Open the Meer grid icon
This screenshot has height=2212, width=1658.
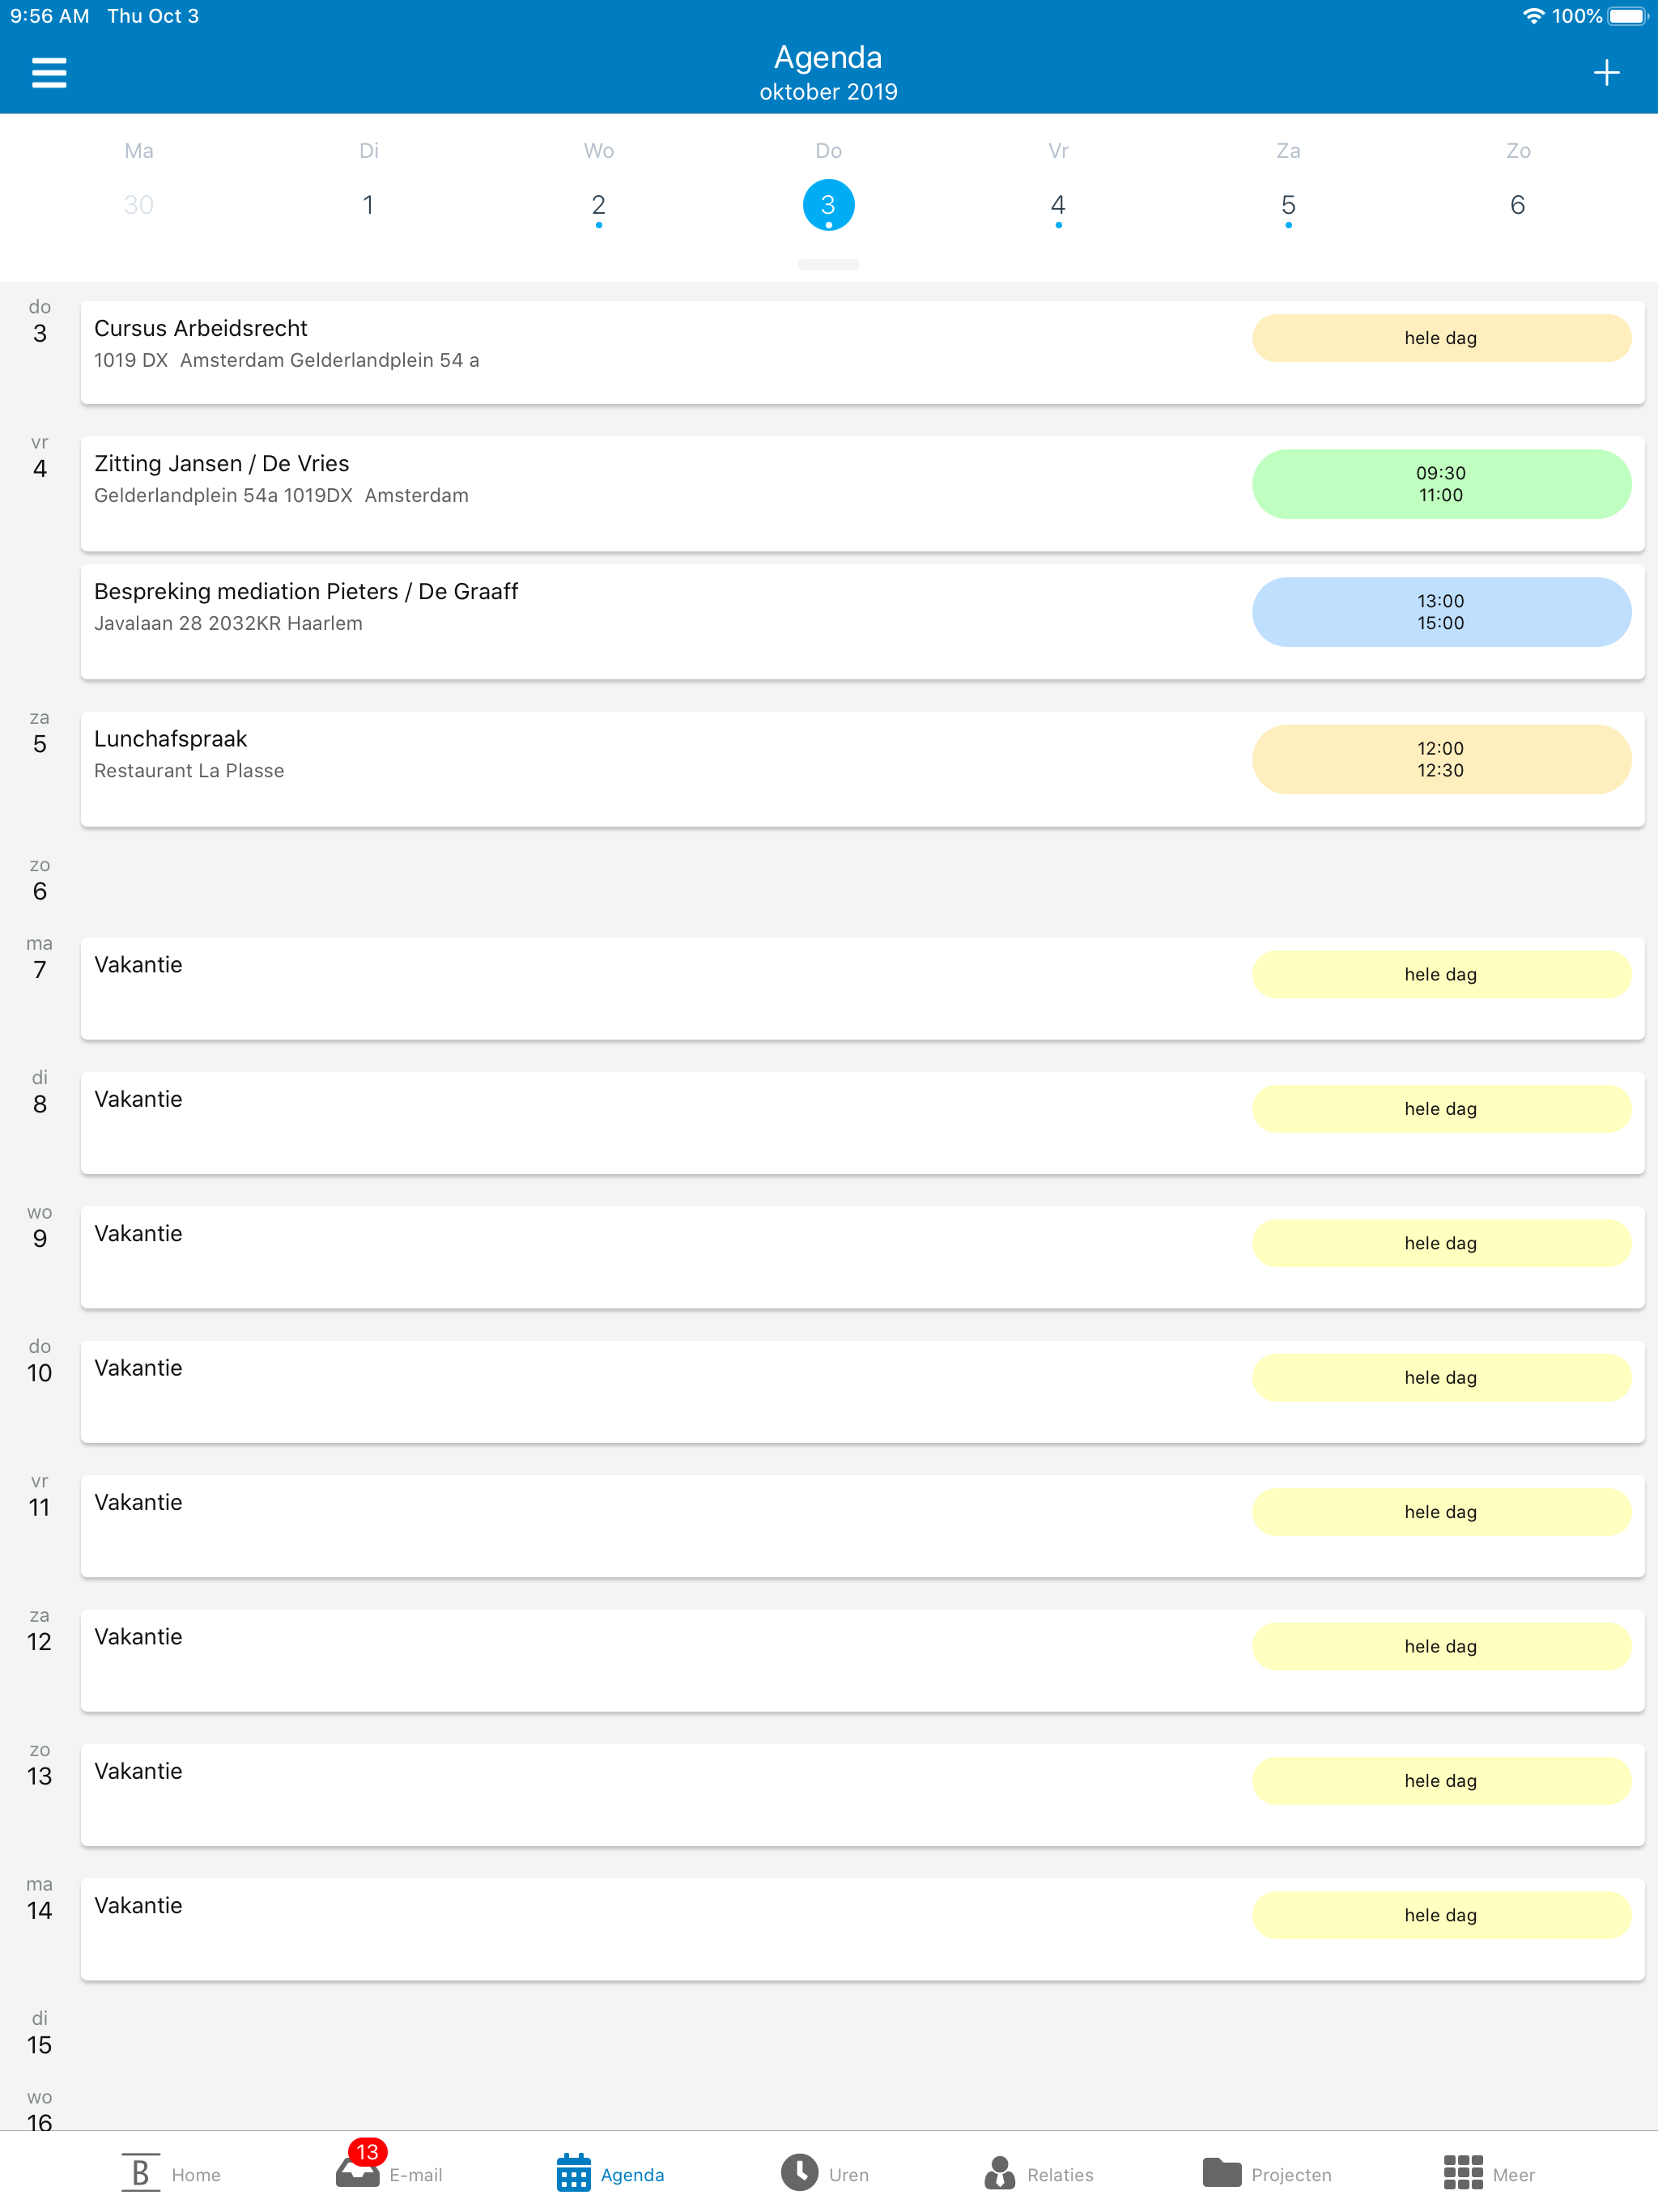pyautogui.click(x=1462, y=2173)
